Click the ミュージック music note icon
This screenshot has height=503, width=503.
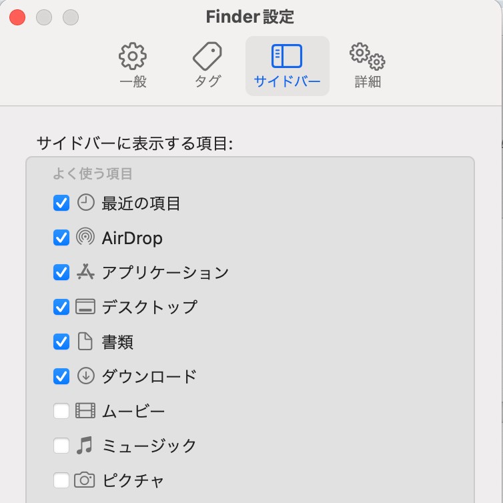pos(85,445)
